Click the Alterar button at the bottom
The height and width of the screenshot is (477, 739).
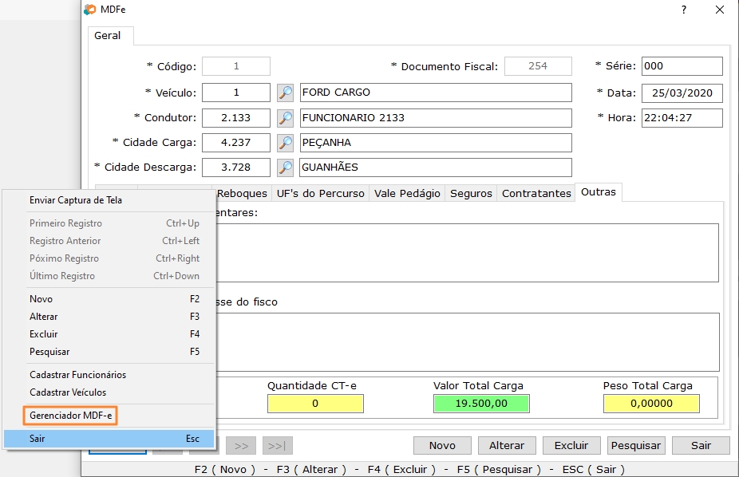pyautogui.click(x=507, y=445)
